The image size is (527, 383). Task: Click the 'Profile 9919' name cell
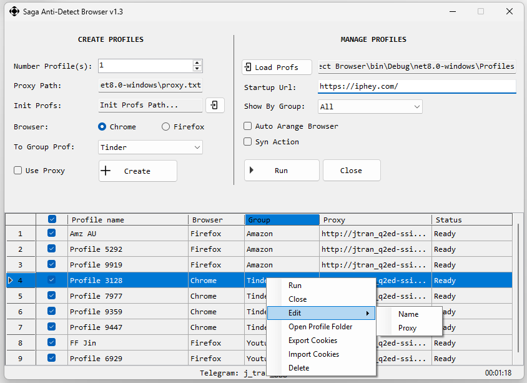128,265
